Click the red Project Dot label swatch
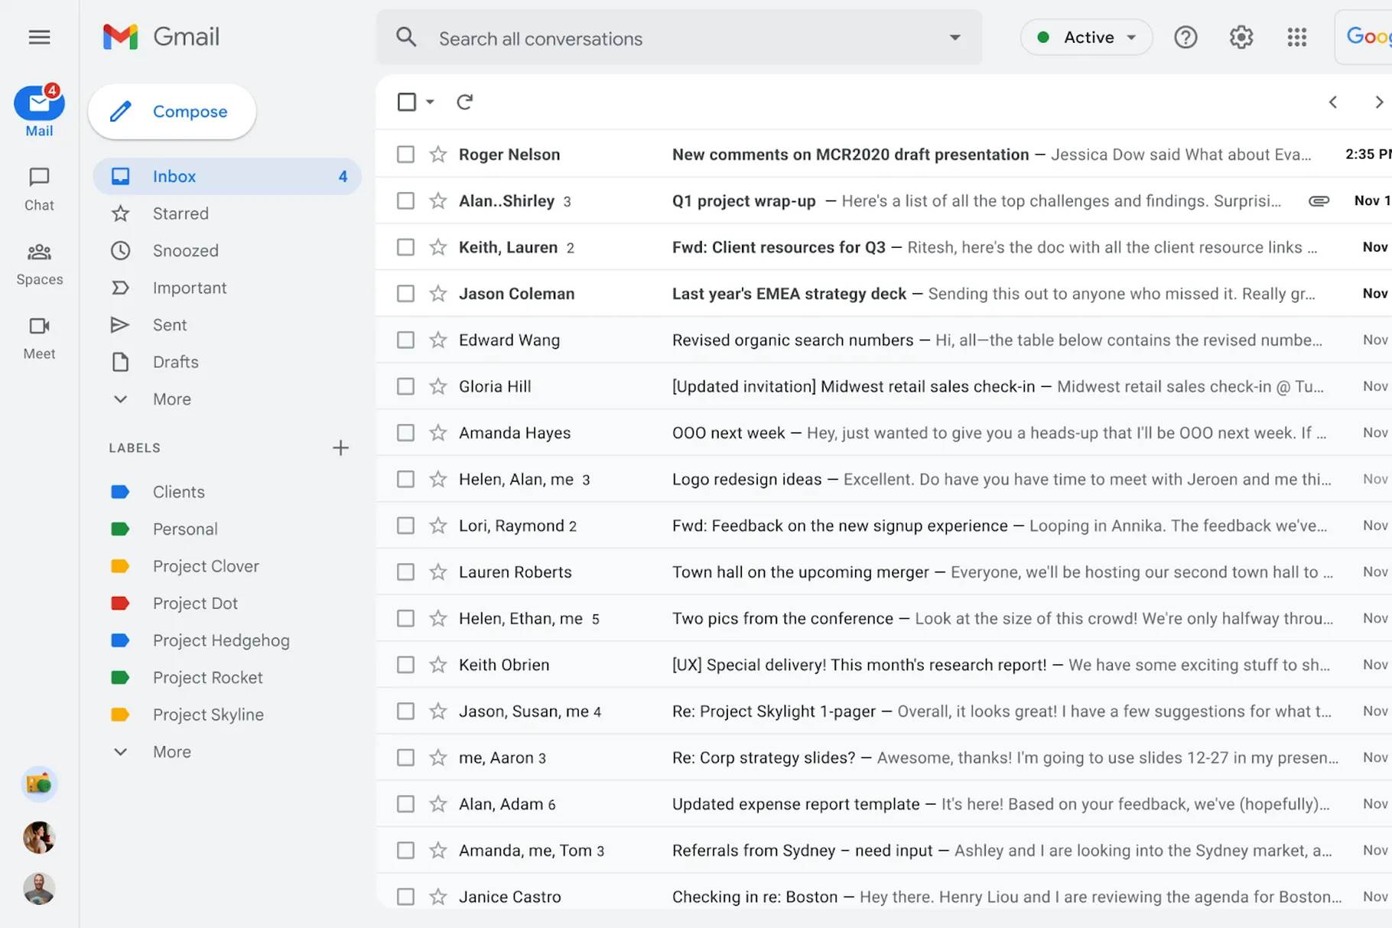Screen dimensions: 1392x928 click(121, 603)
